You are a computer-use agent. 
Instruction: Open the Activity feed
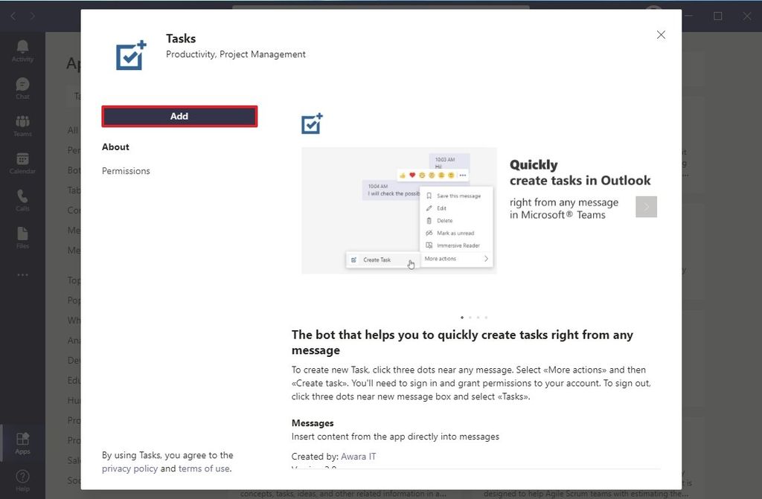(x=22, y=48)
